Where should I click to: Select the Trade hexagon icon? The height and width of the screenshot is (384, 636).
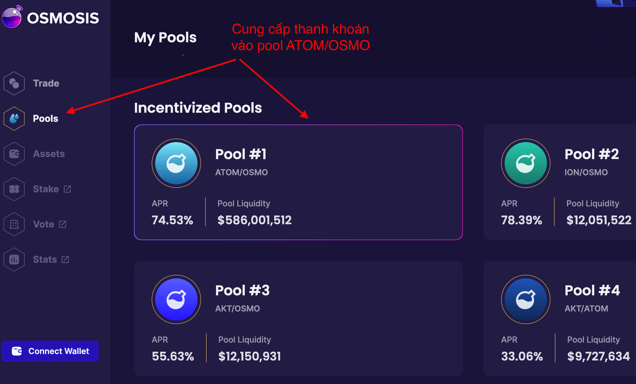coord(14,83)
